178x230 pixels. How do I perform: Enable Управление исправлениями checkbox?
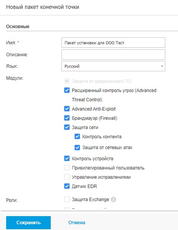(x=67, y=177)
